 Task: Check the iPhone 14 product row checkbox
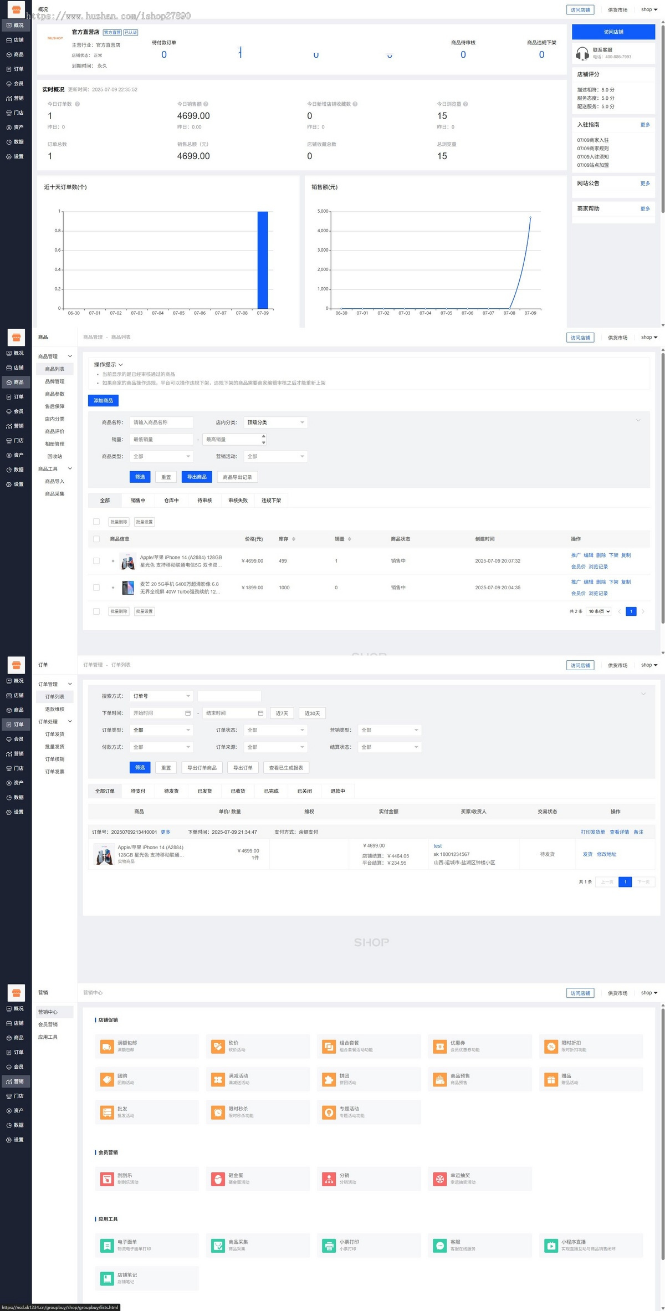(x=96, y=561)
